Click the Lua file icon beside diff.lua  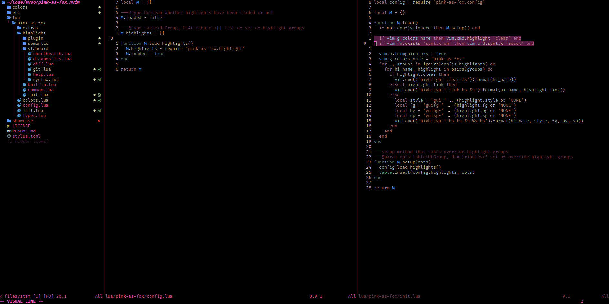[29, 64]
